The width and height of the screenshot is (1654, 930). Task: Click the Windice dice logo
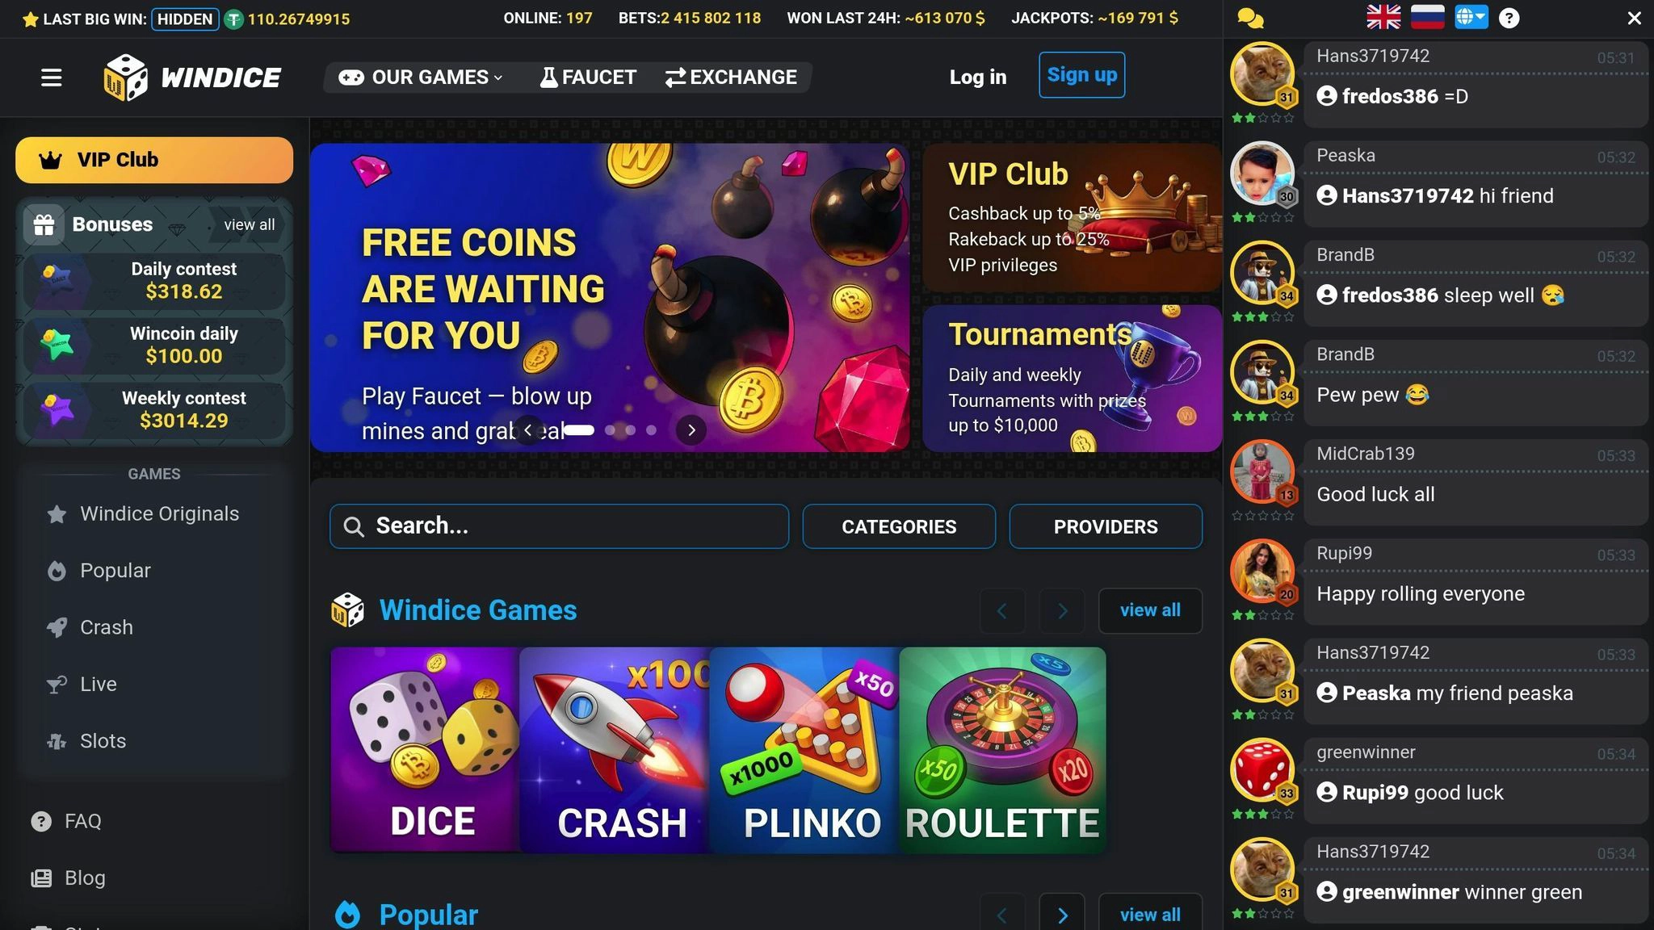click(125, 77)
